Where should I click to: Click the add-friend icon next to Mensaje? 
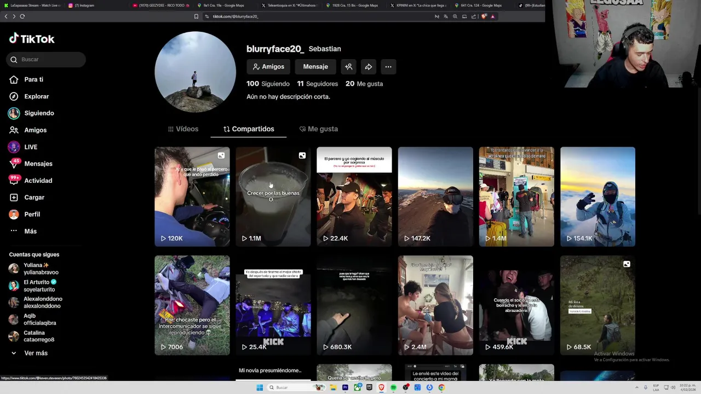click(x=348, y=67)
